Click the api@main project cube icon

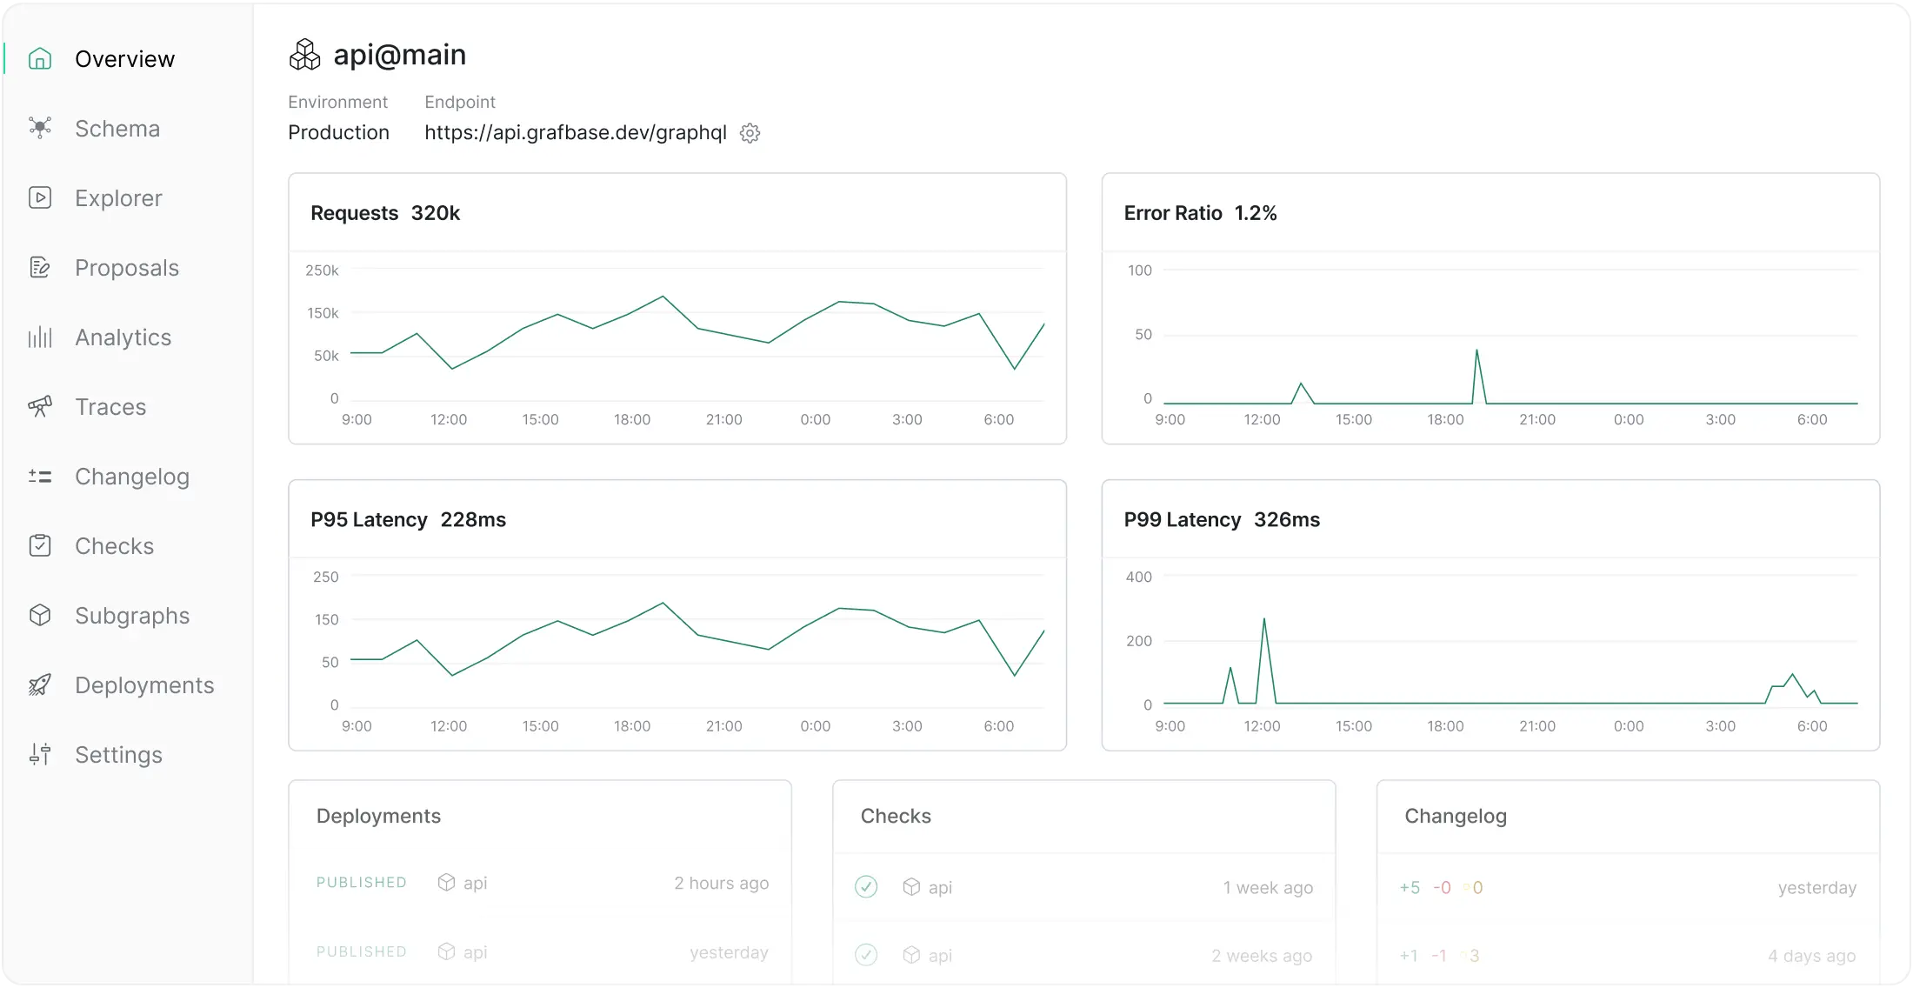pyautogui.click(x=305, y=54)
